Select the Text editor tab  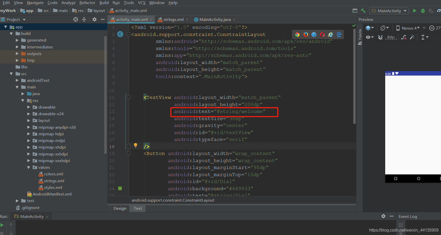coord(138,208)
